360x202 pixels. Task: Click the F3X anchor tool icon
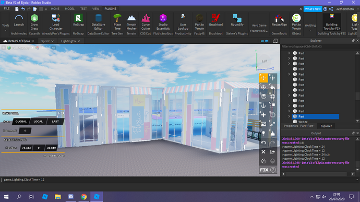click(263, 105)
